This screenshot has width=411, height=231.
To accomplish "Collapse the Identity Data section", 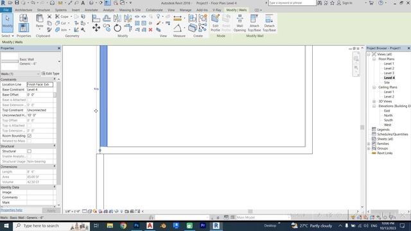I will (x=55, y=187).
